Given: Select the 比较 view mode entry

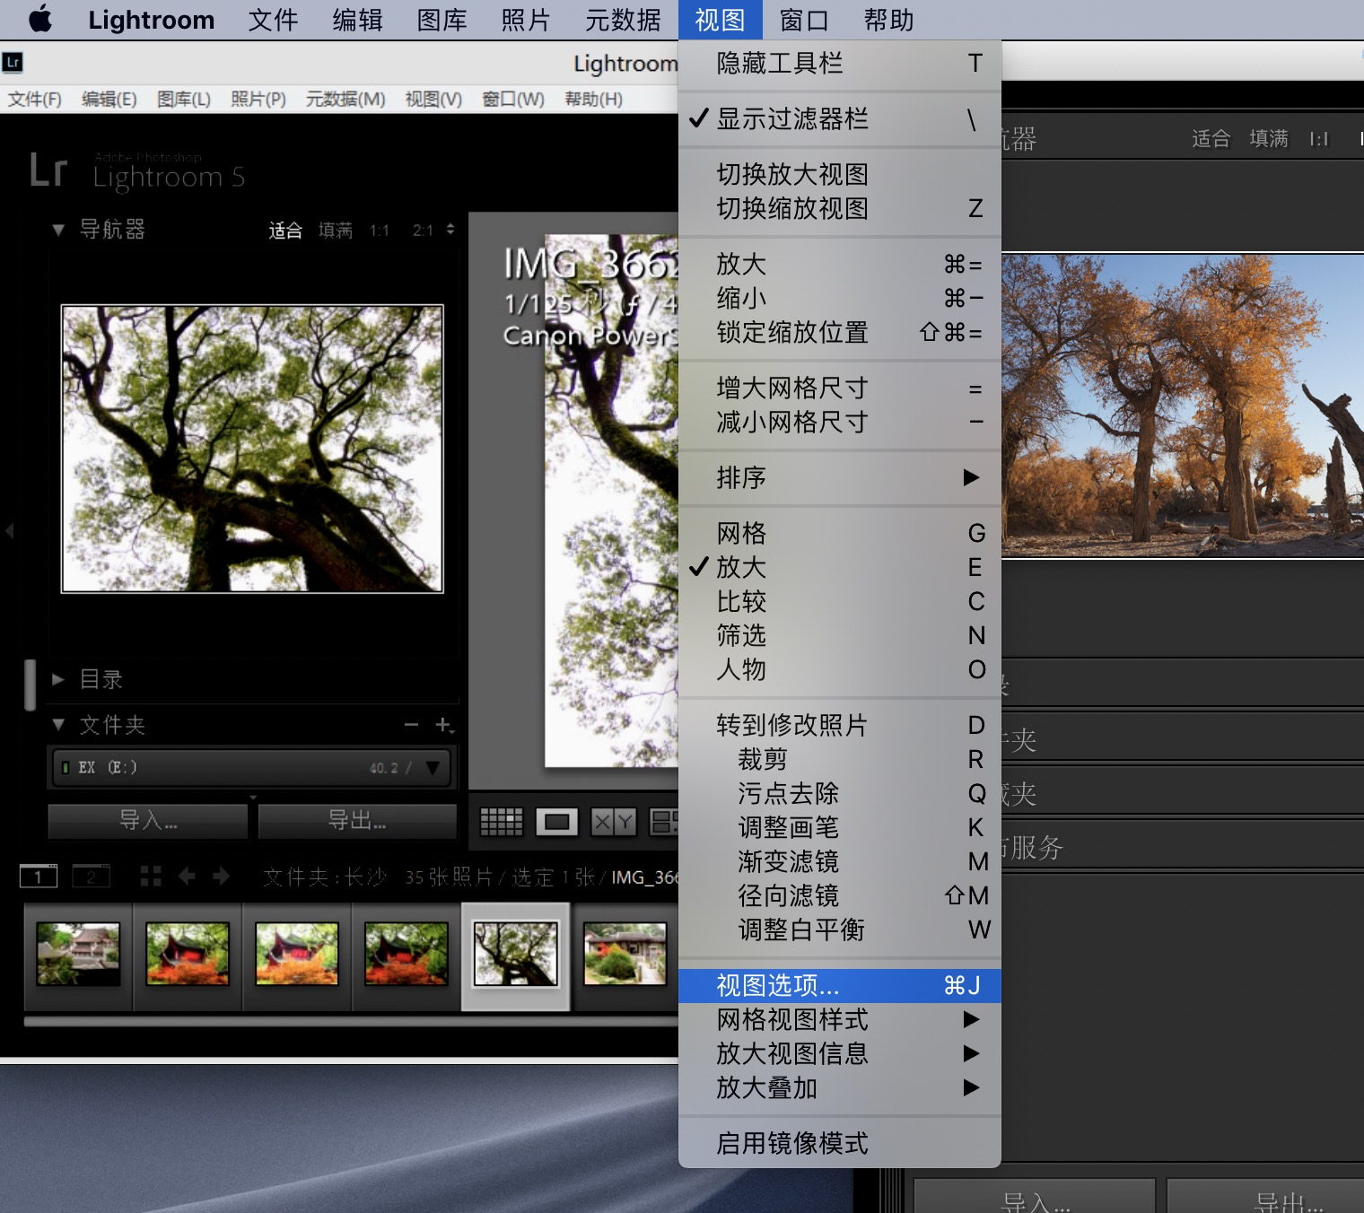Looking at the screenshot, I should coord(840,601).
